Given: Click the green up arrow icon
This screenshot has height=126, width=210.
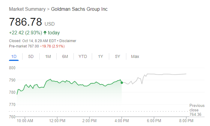Looking at the screenshot, I should pyautogui.click(x=45, y=33).
